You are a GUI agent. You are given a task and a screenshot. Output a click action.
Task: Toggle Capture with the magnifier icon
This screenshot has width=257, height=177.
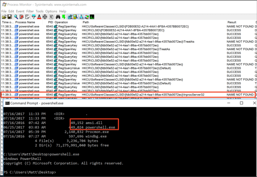(x=16, y=17)
